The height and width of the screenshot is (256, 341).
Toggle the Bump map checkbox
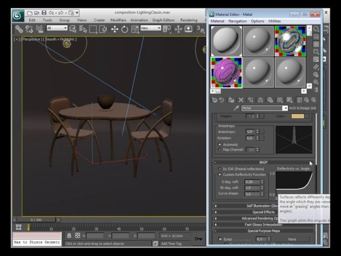(220, 239)
